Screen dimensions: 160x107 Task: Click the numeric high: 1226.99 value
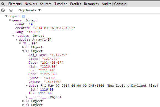[47, 89]
